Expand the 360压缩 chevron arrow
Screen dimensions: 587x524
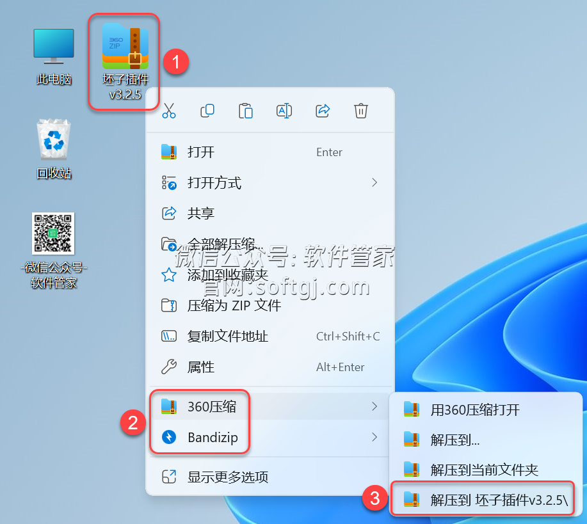click(374, 406)
